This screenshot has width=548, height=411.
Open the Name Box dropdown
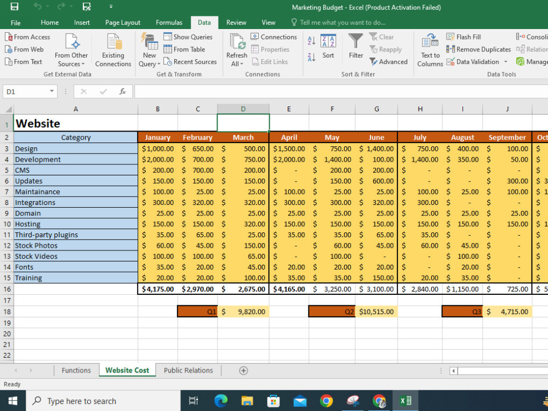point(53,91)
